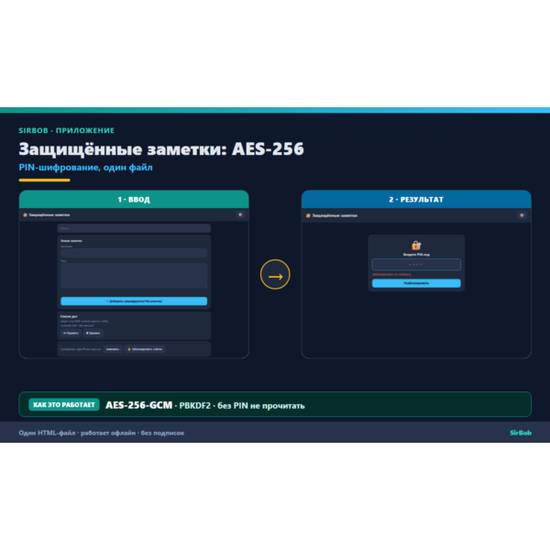Click the PBKDF2 text in the bottom banner
This screenshot has height=550, width=550.
tap(195, 406)
